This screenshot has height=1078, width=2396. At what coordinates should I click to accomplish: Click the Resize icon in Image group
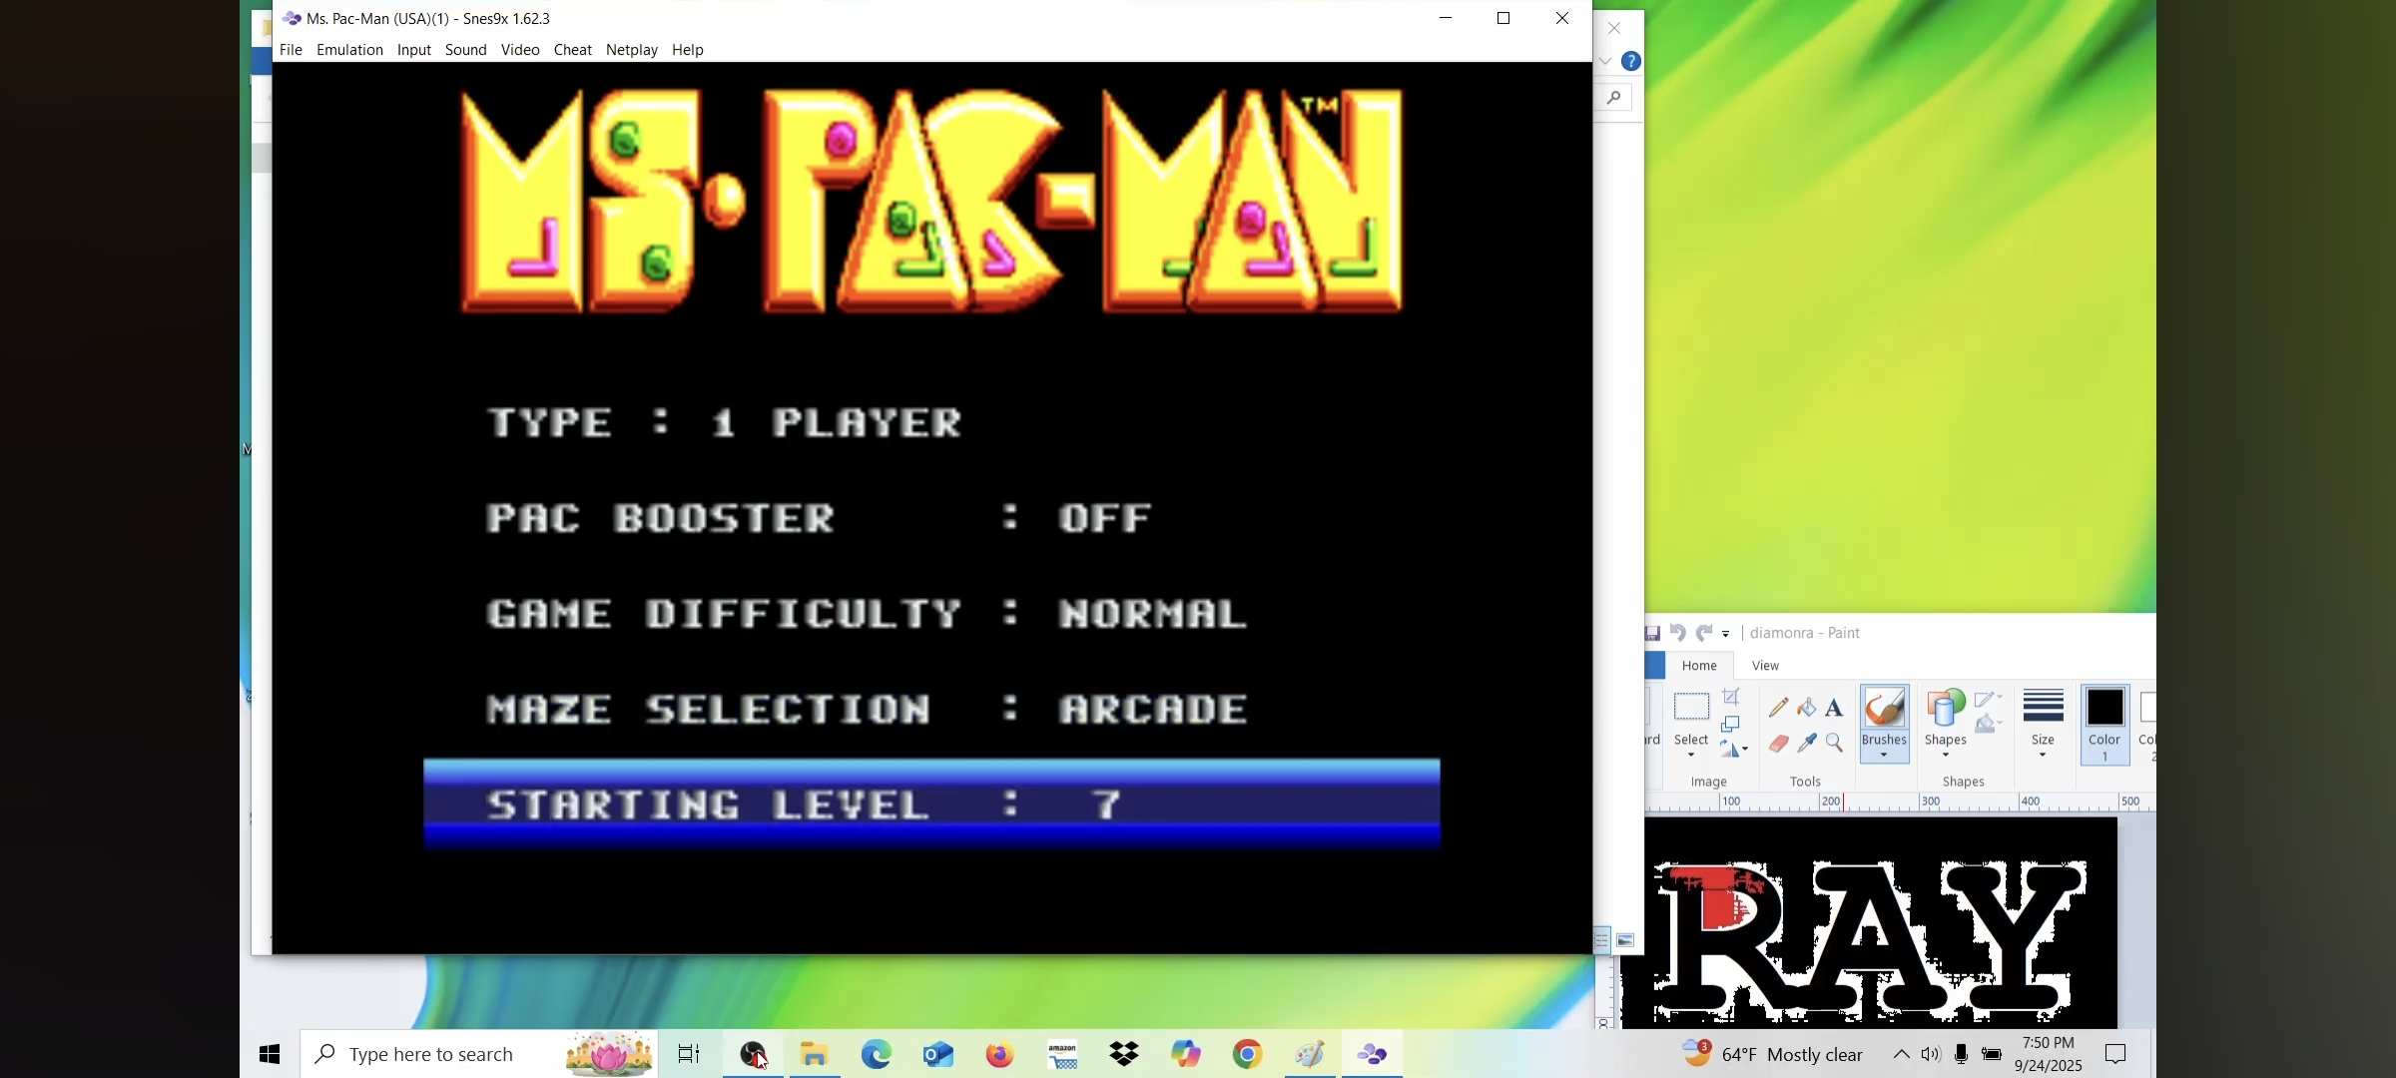1732,724
